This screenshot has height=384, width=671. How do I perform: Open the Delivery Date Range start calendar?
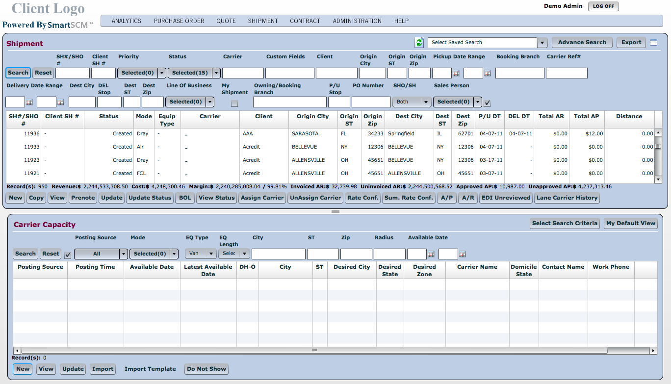[x=29, y=102]
